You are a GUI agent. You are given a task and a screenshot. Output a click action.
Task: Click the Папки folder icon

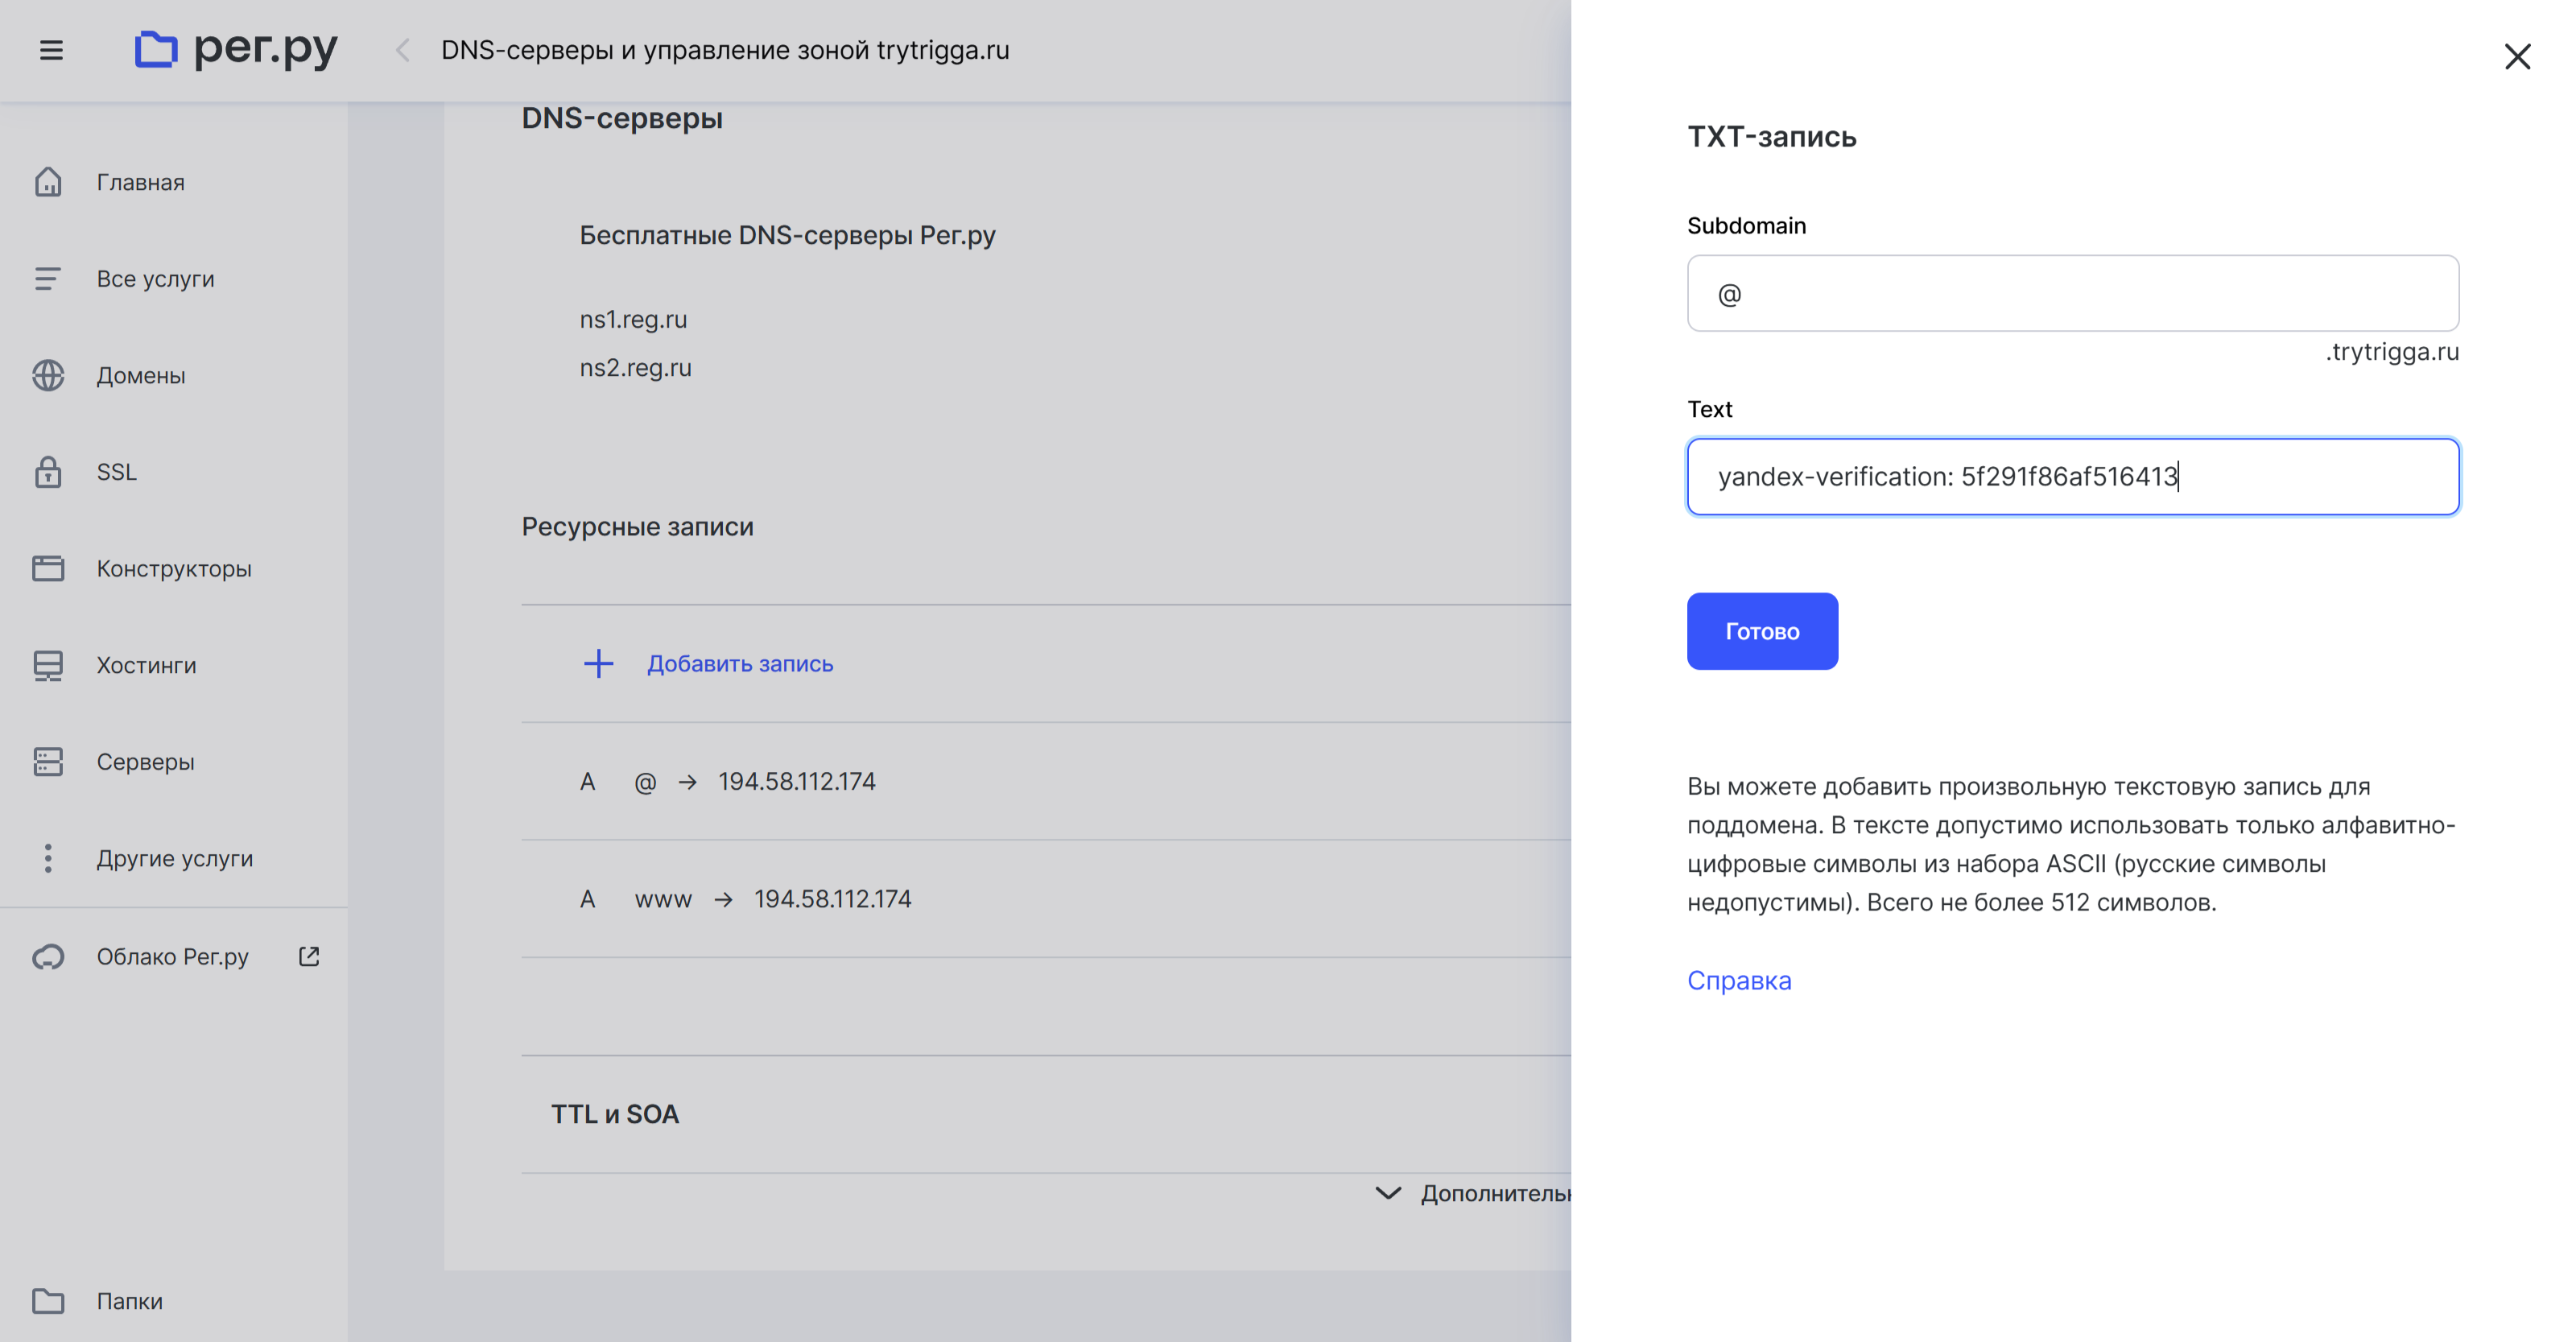[48, 1301]
